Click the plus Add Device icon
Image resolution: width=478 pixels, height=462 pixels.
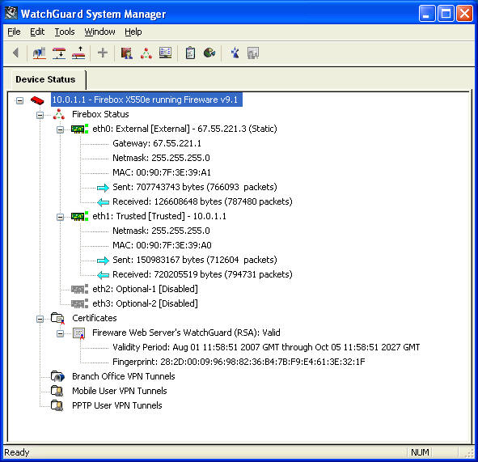tap(103, 53)
